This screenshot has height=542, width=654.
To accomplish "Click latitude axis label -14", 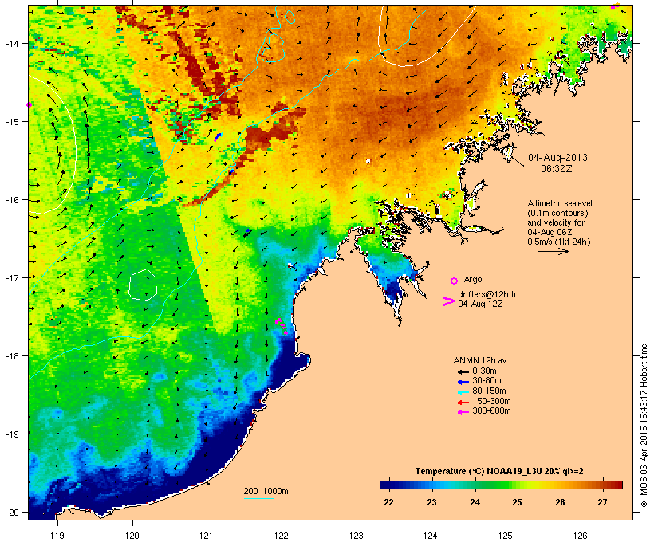I will [x=11, y=43].
